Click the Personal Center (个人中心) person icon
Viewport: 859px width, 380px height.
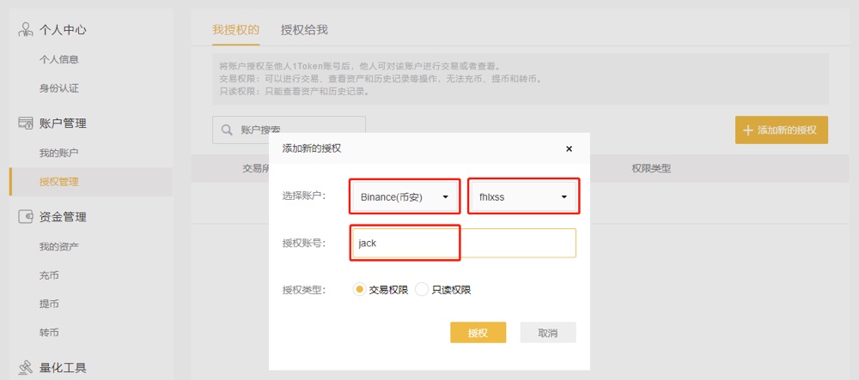26,29
